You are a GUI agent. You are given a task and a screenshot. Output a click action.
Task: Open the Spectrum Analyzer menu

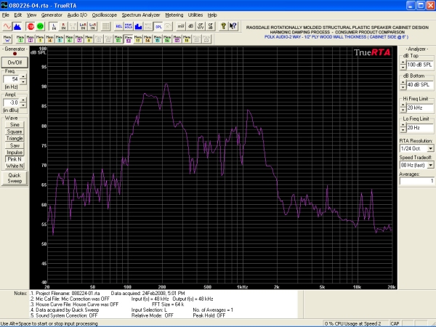click(x=141, y=15)
